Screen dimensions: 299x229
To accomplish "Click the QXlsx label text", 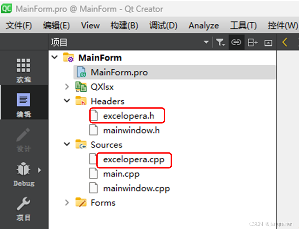I will tap(102, 87).
